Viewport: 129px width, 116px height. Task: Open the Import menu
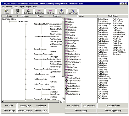(x=22, y=7)
